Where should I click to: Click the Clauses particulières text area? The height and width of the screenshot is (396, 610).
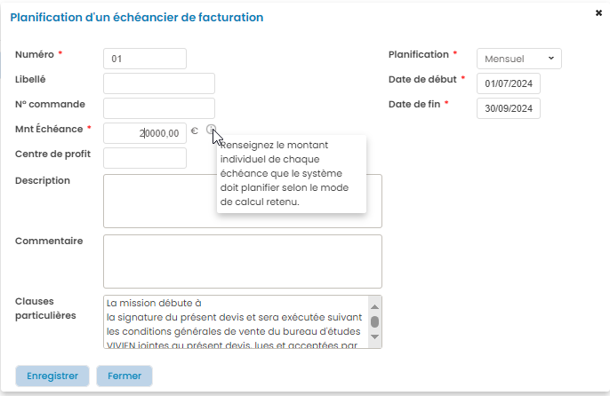pyautogui.click(x=236, y=321)
